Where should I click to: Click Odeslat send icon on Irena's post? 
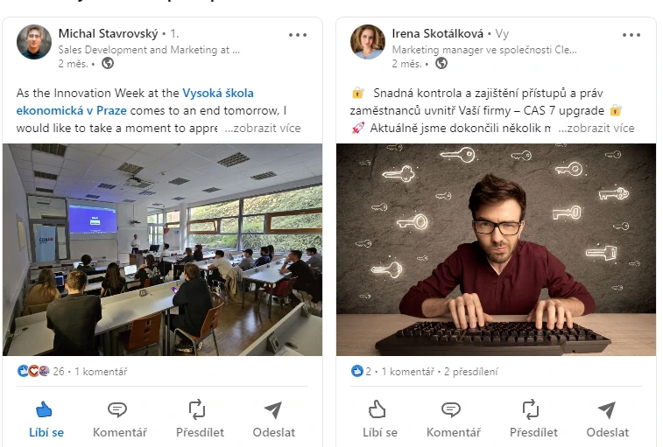point(606,409)
